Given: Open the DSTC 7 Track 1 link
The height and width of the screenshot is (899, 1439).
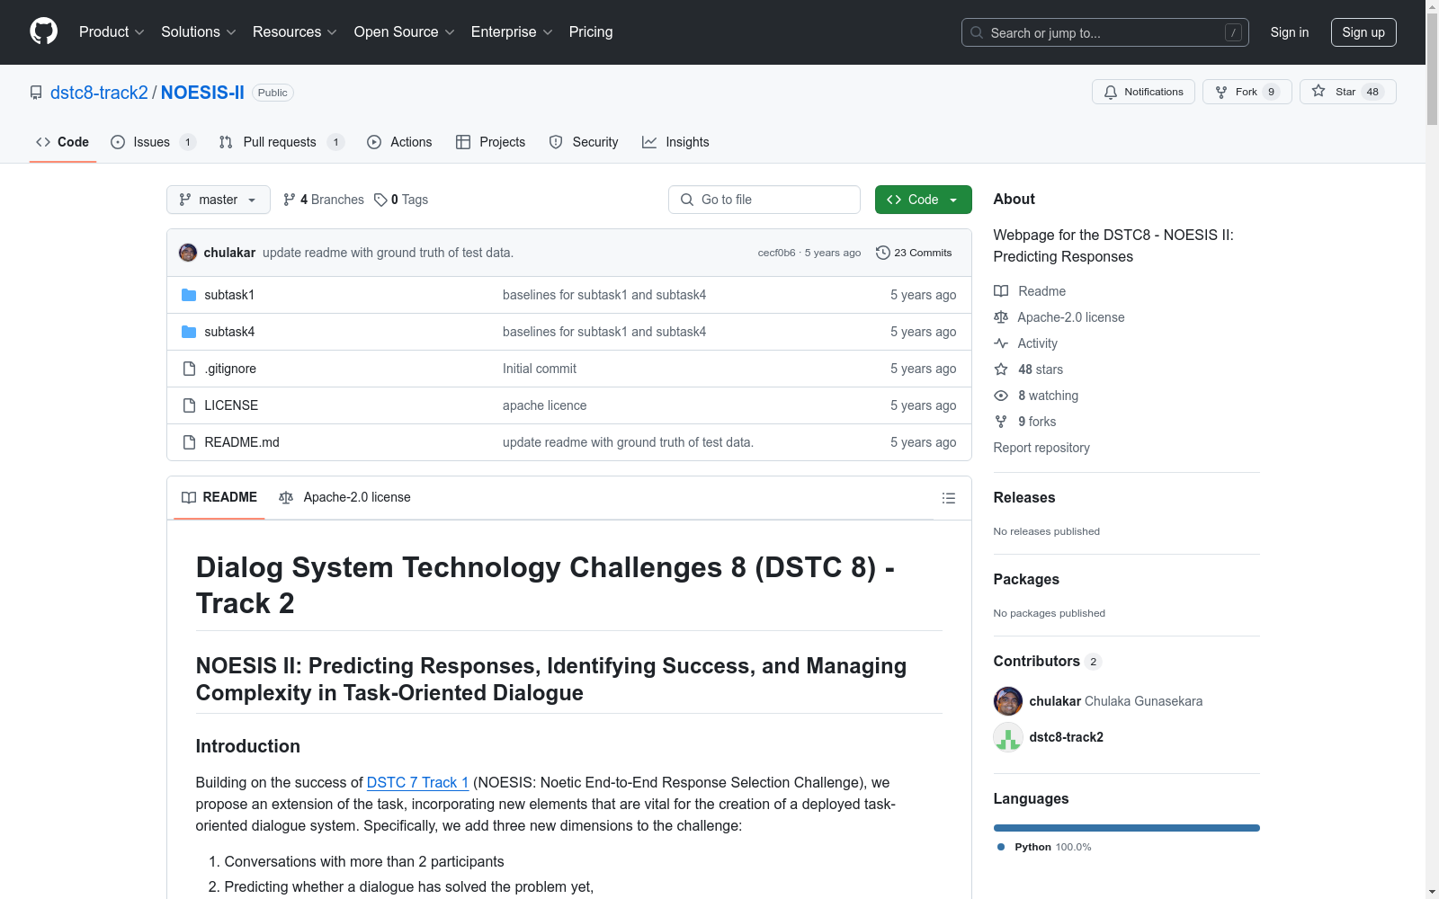Looking at the screenshot, I should click(417, 782).
